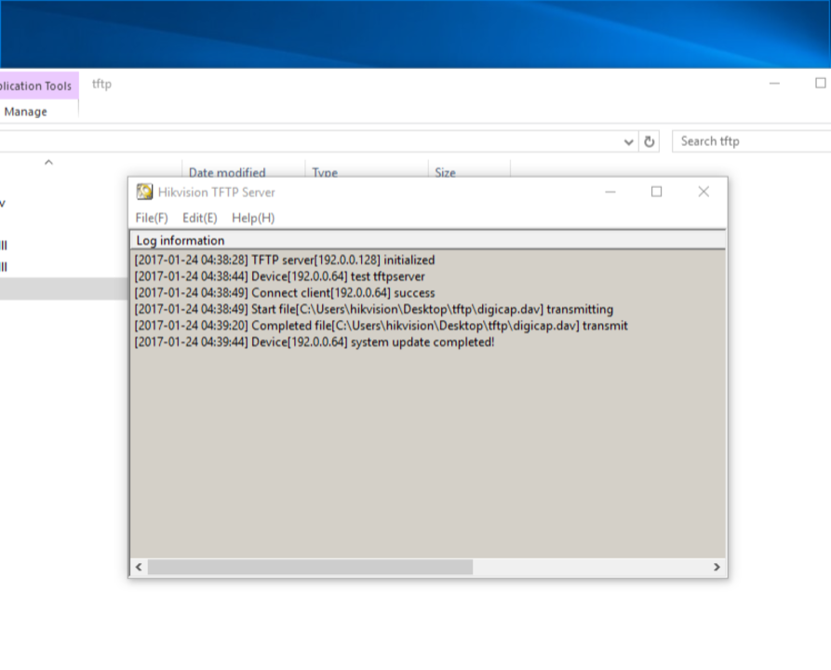Viewport: 831px width, 670px height.
Task: Refresh the tftp folder in Explorer
Action: click(x=649, y=141)
